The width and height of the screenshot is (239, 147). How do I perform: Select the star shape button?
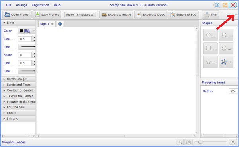coord(210,62)
